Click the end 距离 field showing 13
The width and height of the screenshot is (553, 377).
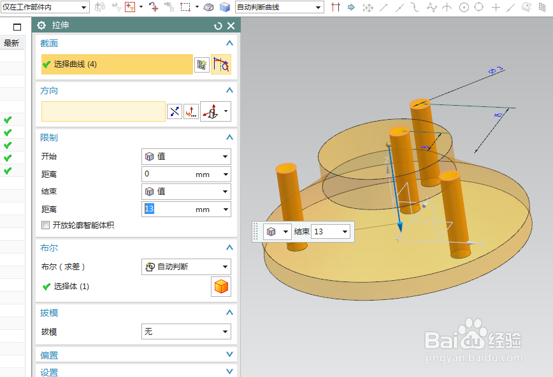coord(168,209)
